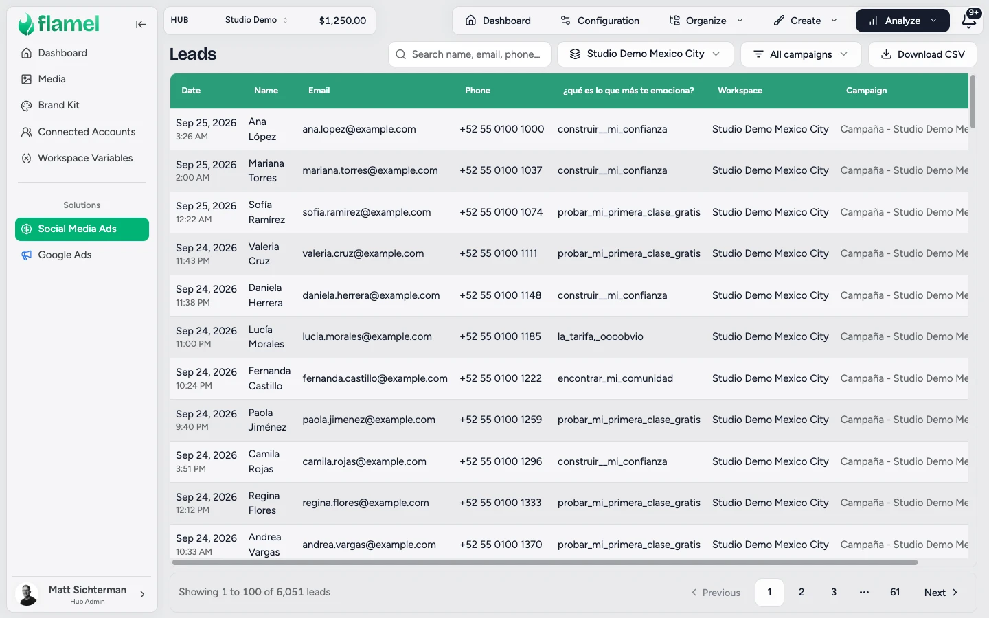Expand the Organize menu
This screenshot has height=618, width=989.
pyautogui.click(x=706, y=21)
